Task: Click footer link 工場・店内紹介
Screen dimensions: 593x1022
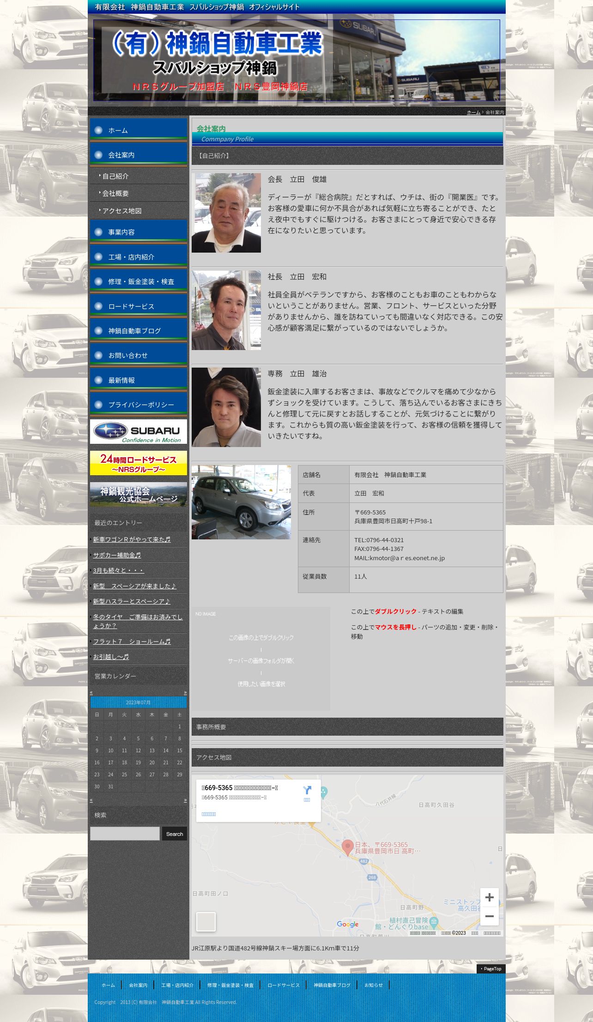Action: [x=177, y=985]
